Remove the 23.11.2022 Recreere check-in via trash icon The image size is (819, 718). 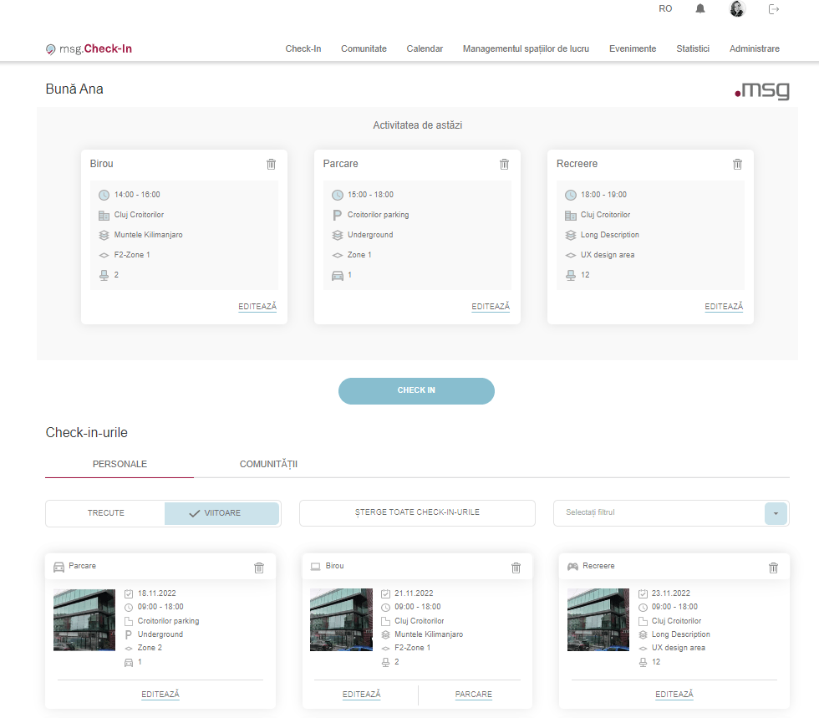pyautogui.click(x=773, y=568)
